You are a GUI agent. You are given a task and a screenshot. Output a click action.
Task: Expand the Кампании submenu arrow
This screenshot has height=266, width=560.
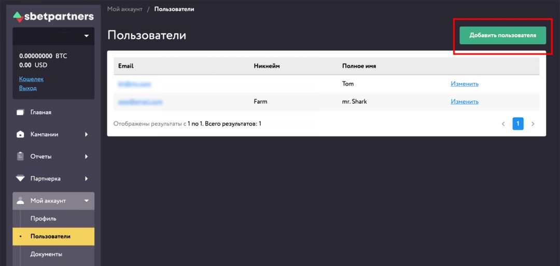coord(87,135)
